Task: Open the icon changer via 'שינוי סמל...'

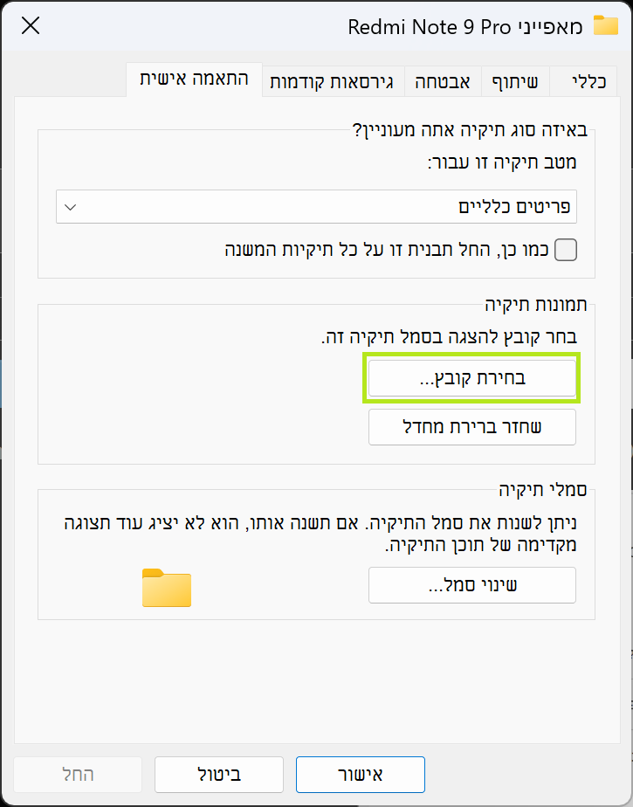Action: 471,585
